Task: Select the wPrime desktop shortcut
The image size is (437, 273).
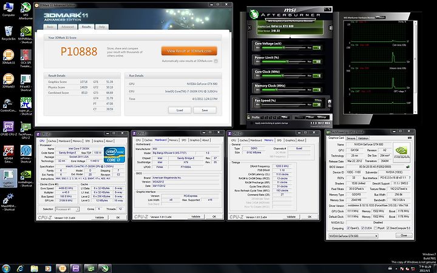Action: (25, 153)
